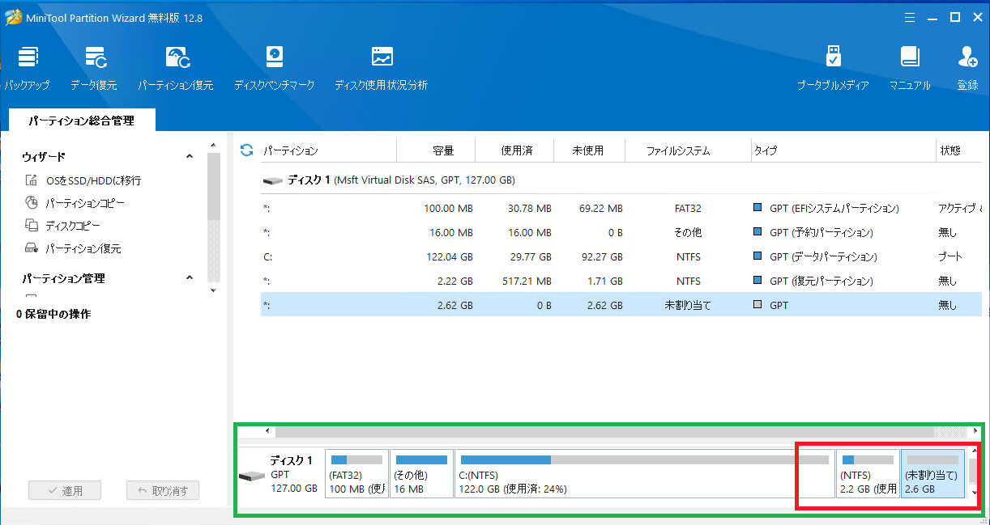Select the 16.00 MB その他 partition row

(x=621, y=232)
